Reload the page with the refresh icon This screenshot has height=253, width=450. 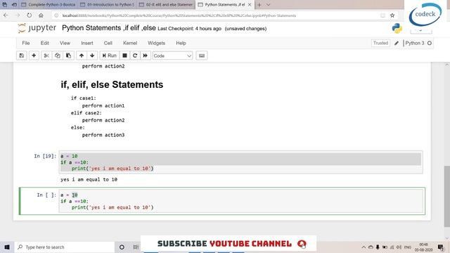[30, 15]
